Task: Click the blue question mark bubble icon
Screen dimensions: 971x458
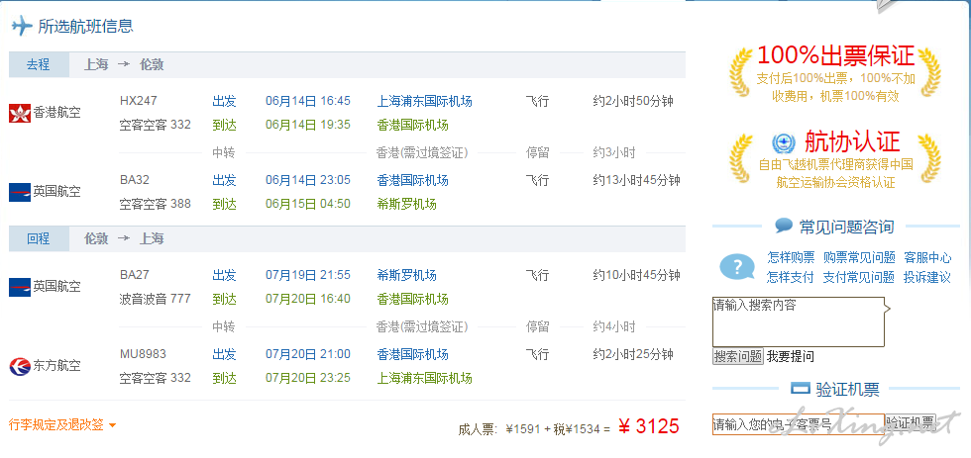Action: pyautogui.click(x=737, y=268)
